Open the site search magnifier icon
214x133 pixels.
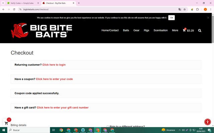(x=200, y=31)
